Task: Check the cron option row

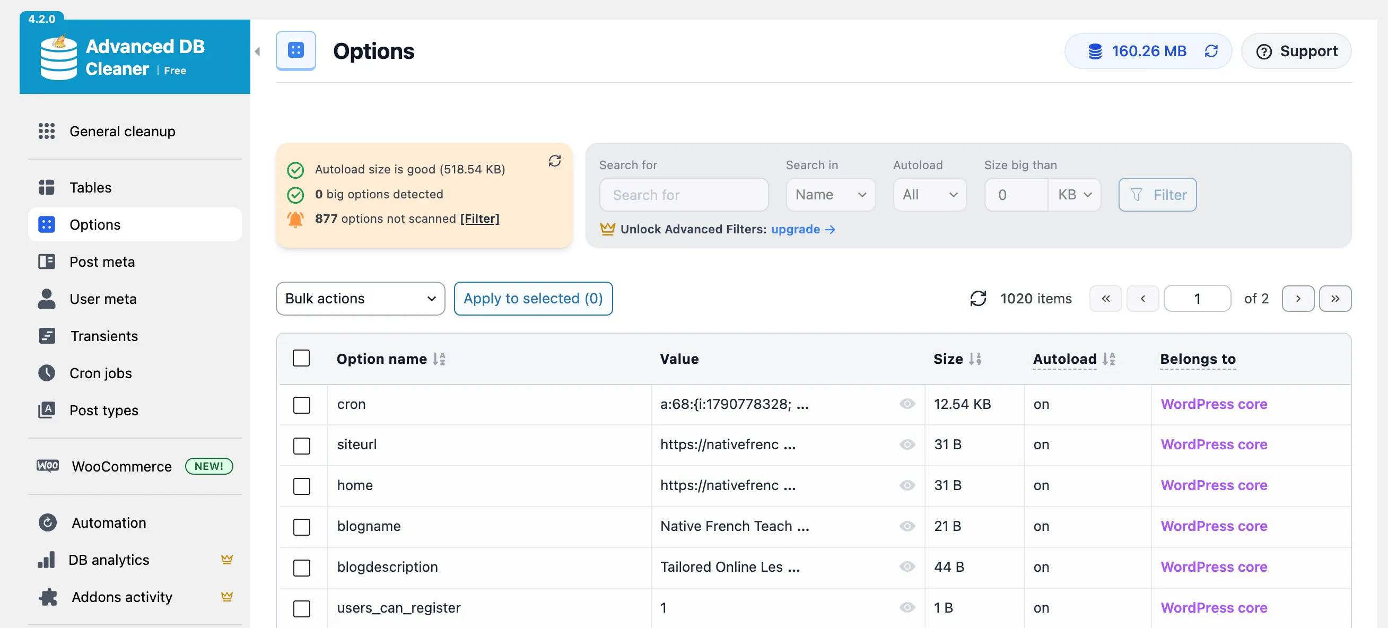Action: [302, 405]
